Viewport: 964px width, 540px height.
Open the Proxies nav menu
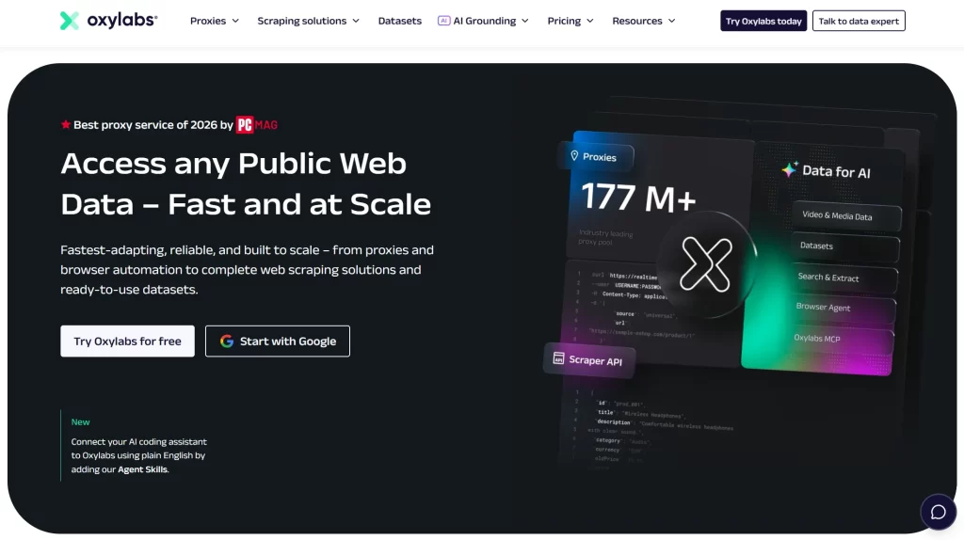coord(214,21)
